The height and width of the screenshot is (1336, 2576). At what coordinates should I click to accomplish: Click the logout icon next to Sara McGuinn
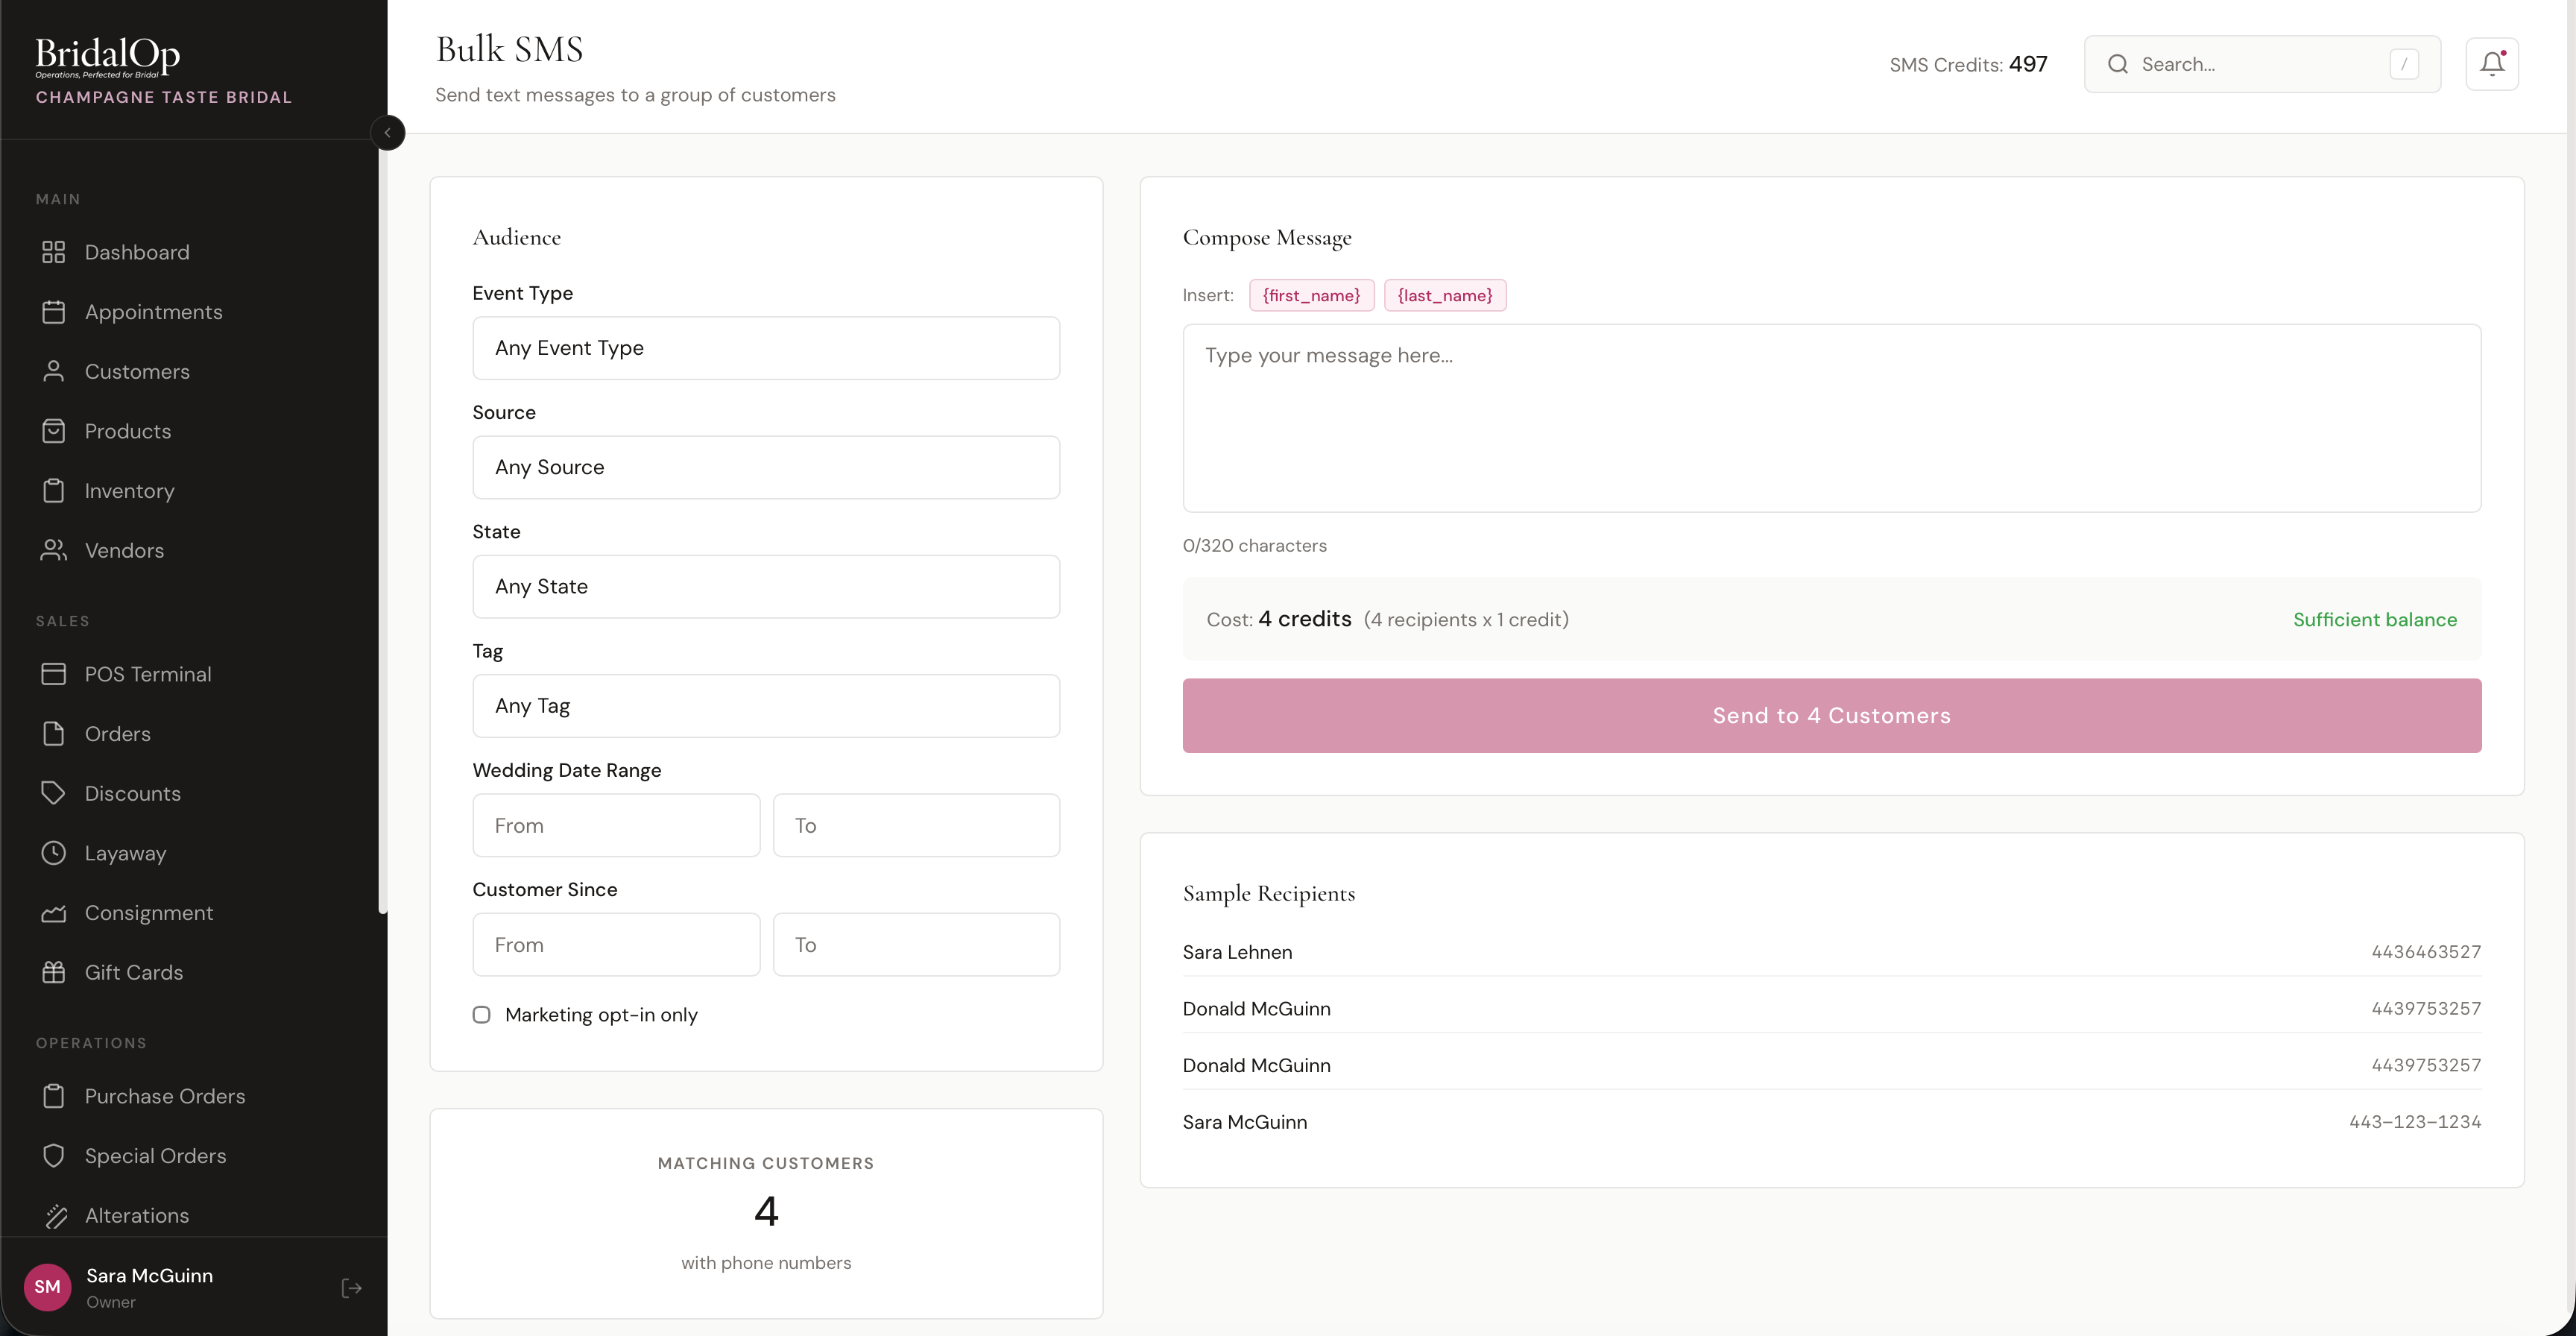(x=350, y=1288)
